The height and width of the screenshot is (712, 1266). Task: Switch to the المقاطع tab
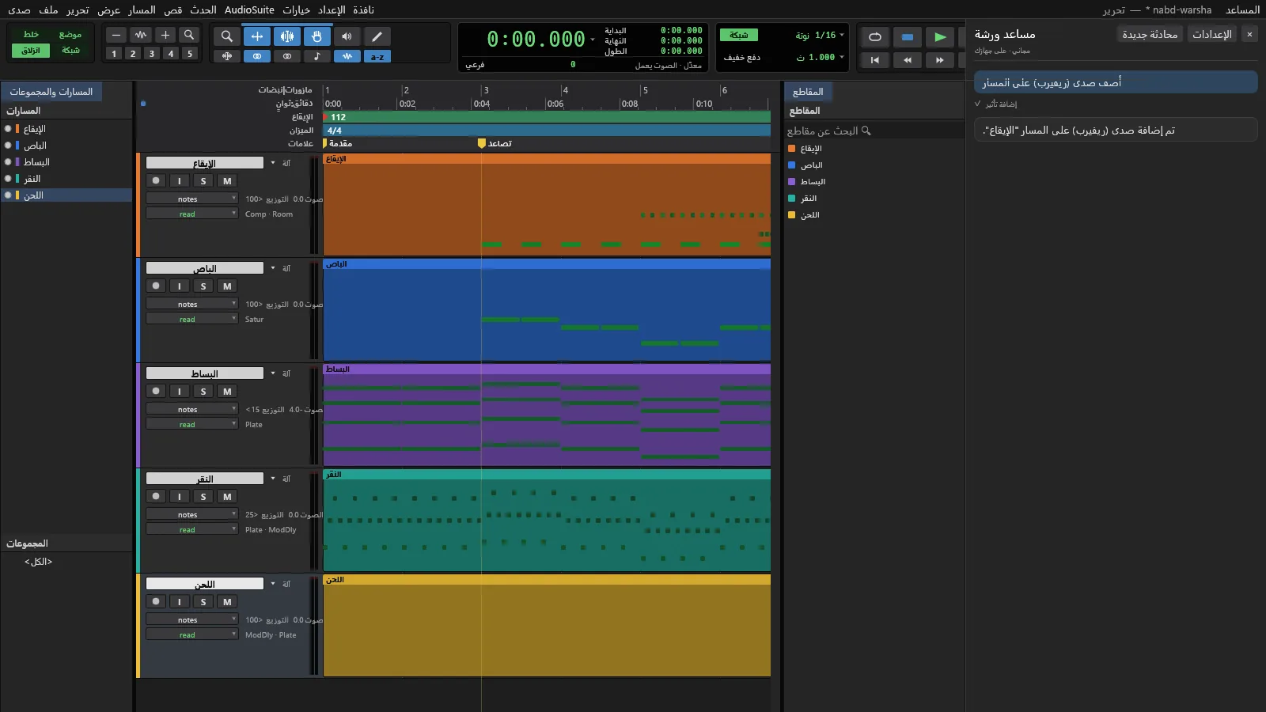[808, 92]
